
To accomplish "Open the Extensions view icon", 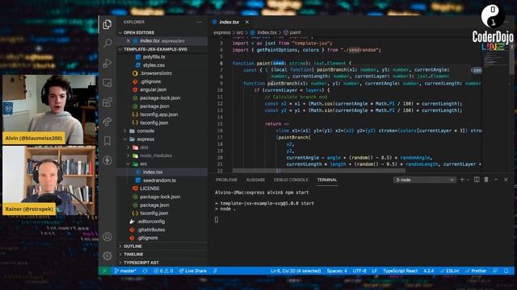I will pyautogui.click(x=107, y=102).
